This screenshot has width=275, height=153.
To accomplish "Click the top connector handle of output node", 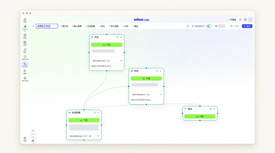I will [x=200, y=106].
